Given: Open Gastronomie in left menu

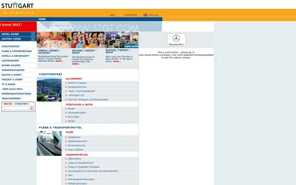Looking at the screenshot, I should tap(10, 61).
